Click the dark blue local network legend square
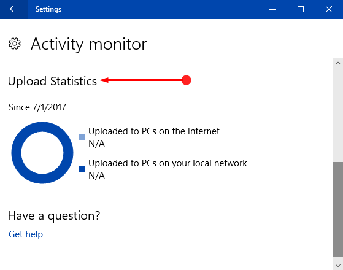This screenshot has width=343, height=270. (82, 169)
